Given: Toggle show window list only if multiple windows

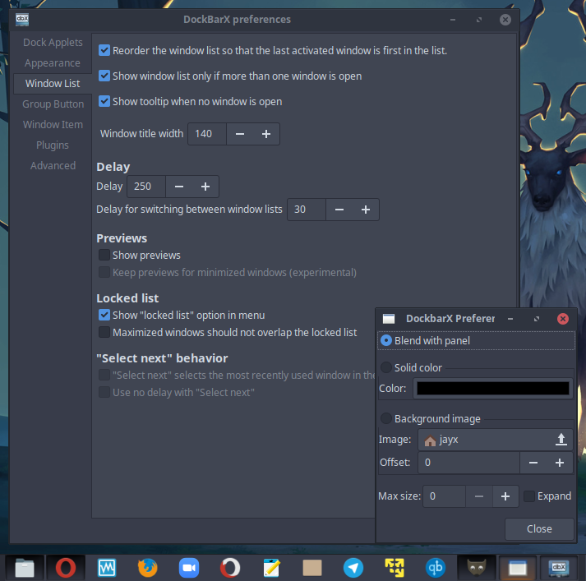Looking at the screenshot, I should [104, 76].
